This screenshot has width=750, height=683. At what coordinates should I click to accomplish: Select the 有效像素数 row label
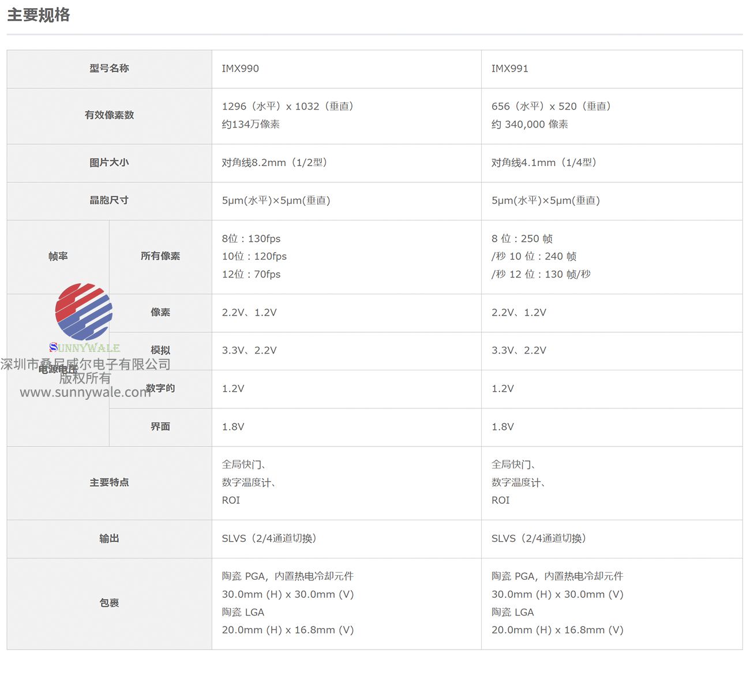click(109, 115)
